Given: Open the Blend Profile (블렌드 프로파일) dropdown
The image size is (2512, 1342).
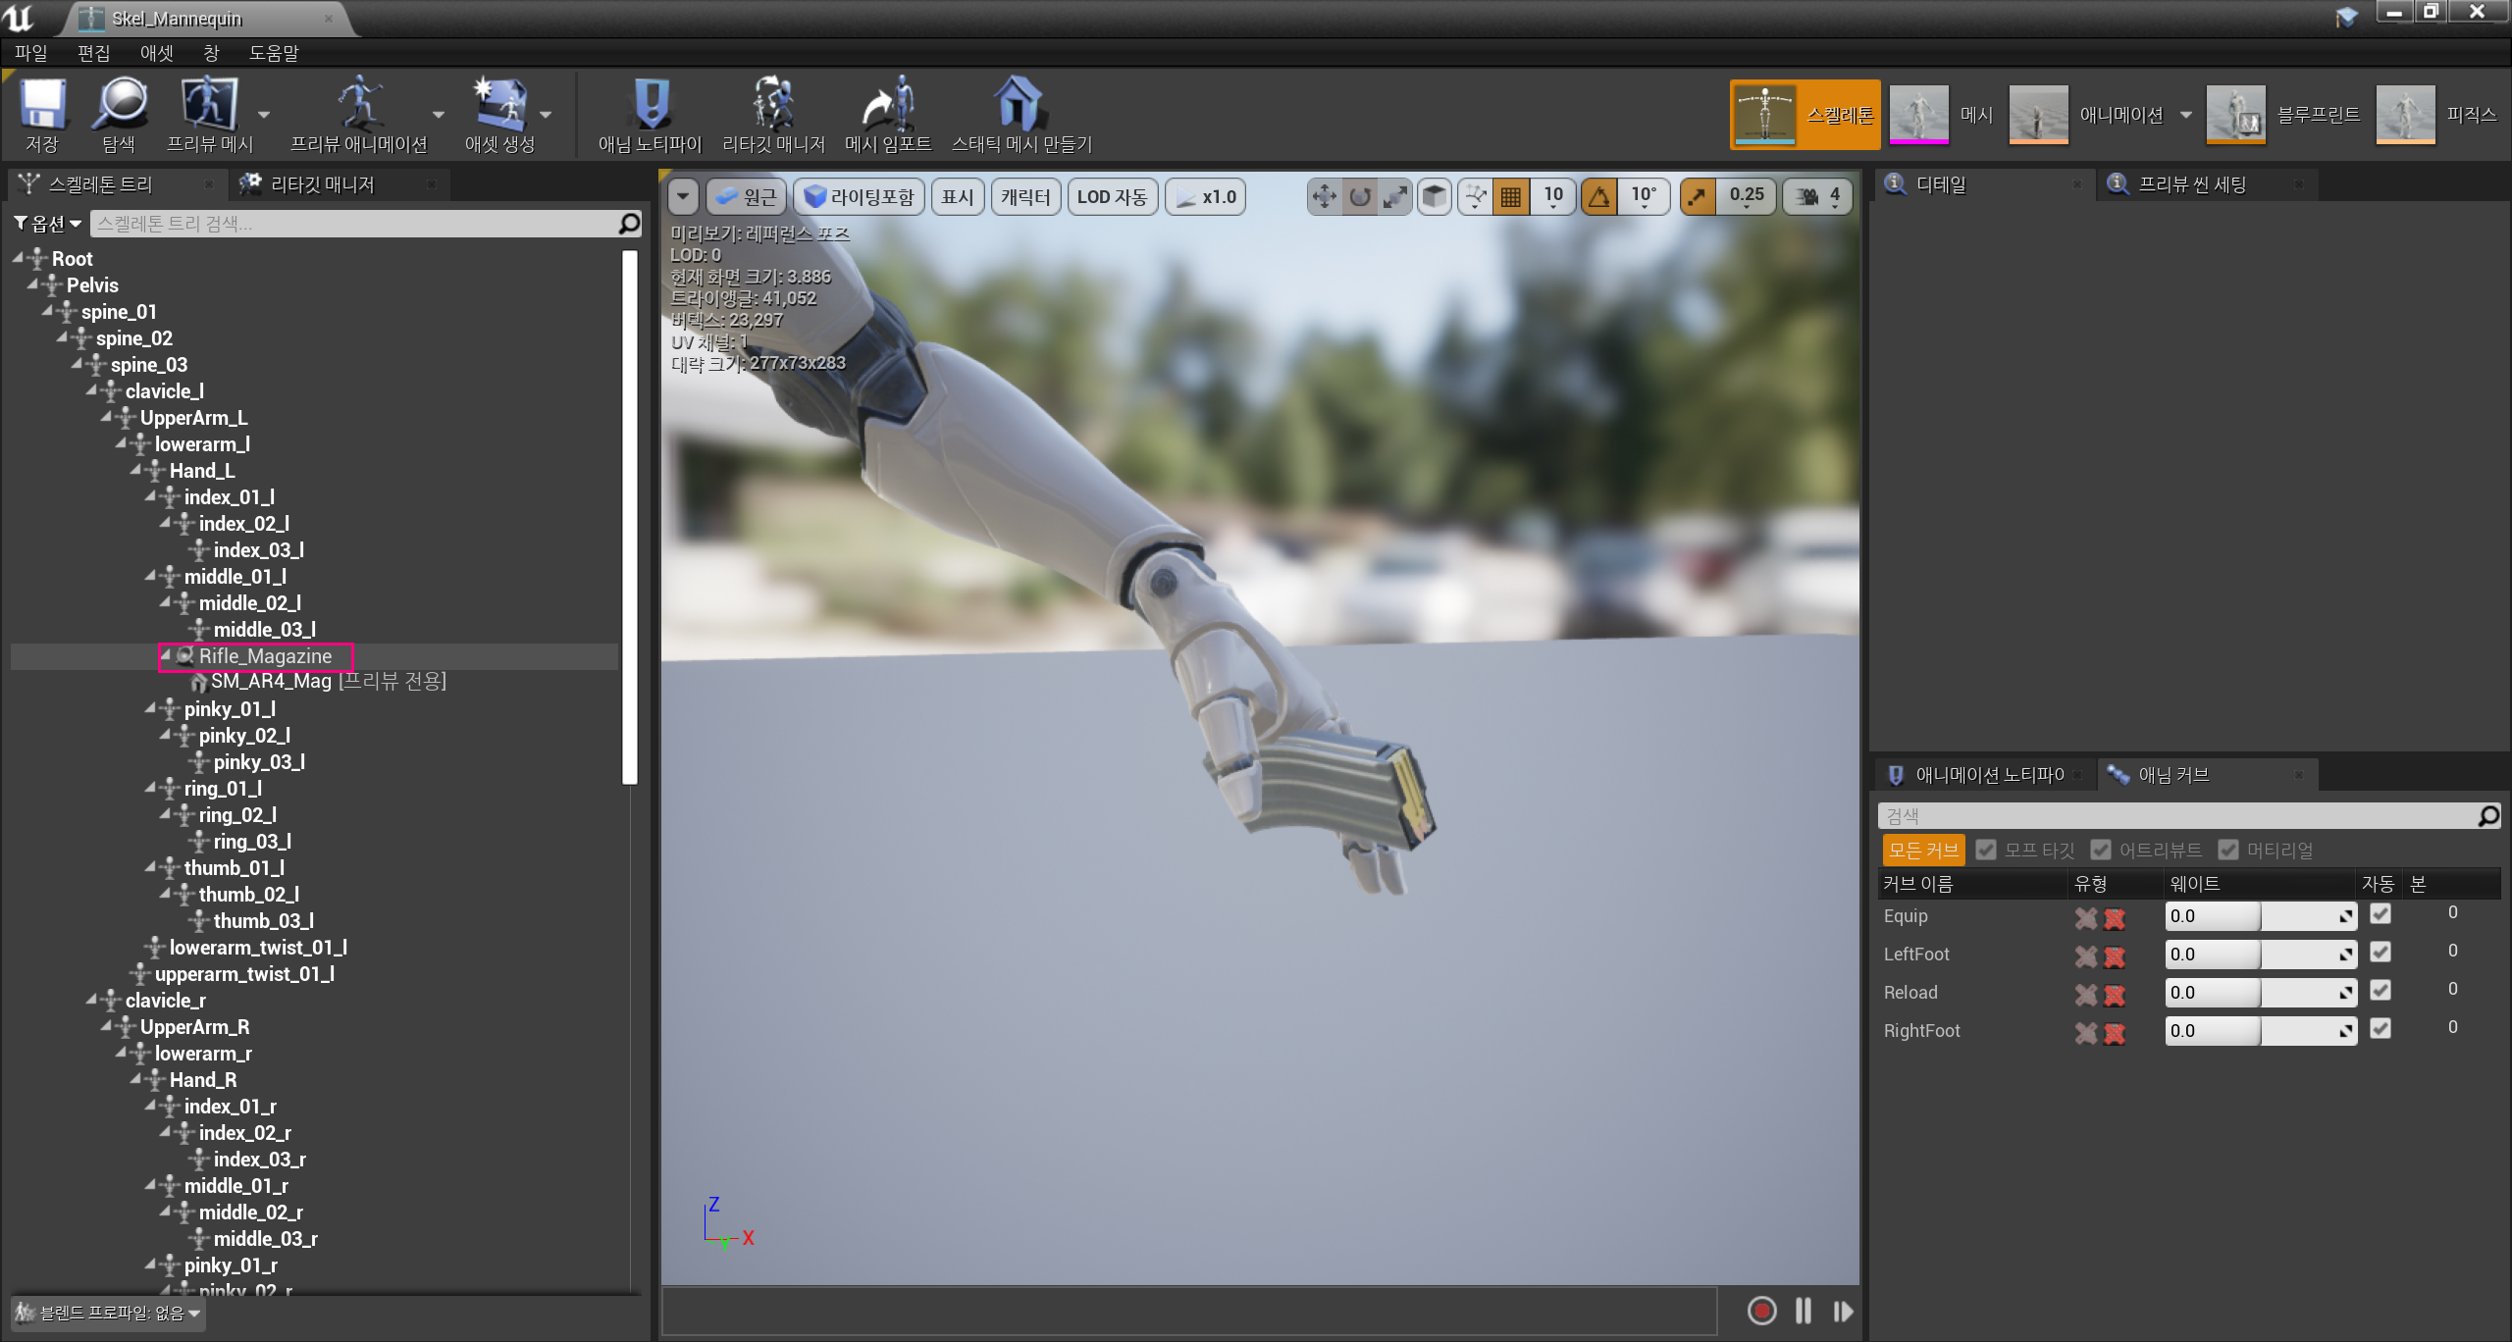Looking at the screenshot, I should point(110,1313).
